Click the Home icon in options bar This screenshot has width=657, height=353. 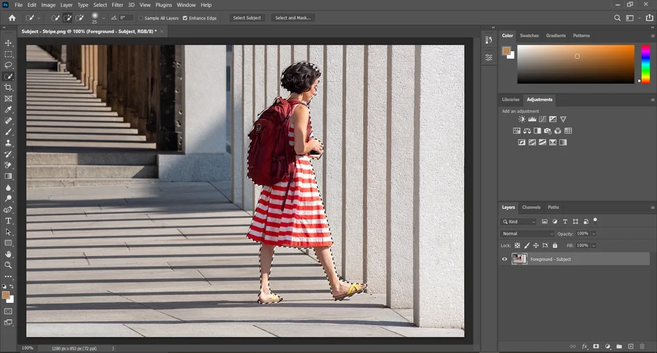12,17
